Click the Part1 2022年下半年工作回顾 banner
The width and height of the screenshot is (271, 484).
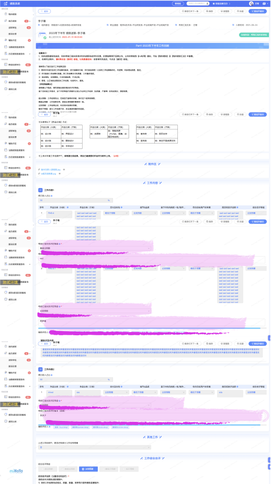[152, 46]
